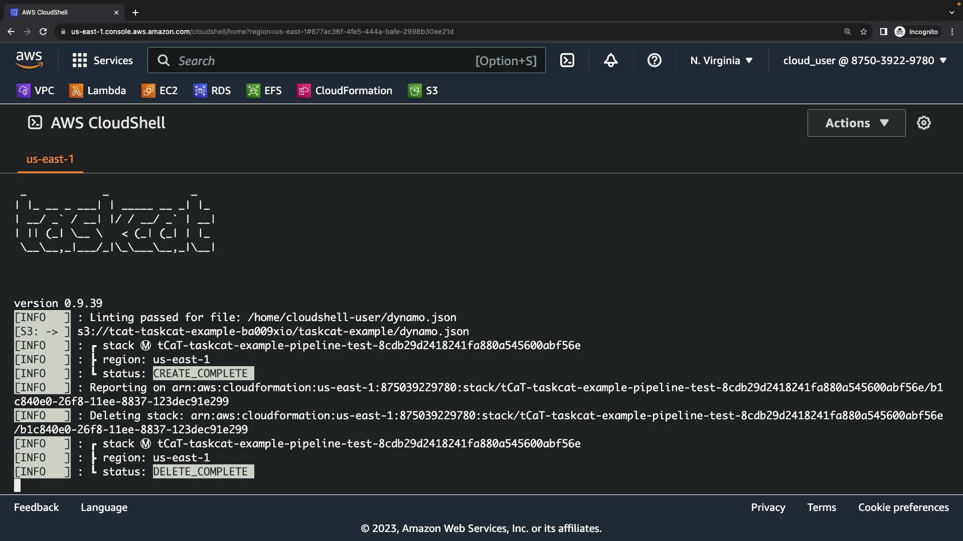The image size is (963, 541).
Task: Click the Feedback link
Action: point(36,507)
